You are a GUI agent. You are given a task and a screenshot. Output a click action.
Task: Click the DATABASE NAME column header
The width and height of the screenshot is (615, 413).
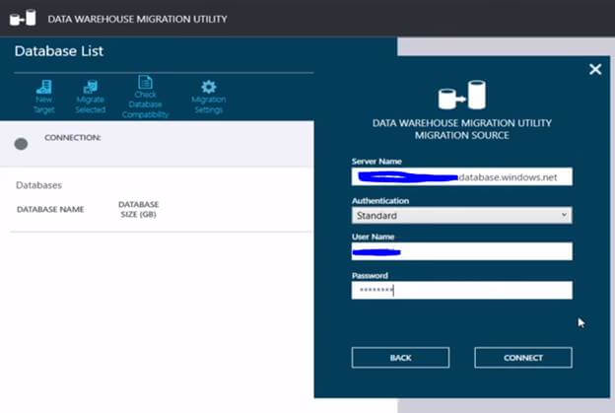pyautogui.click(x=50, y=209)
